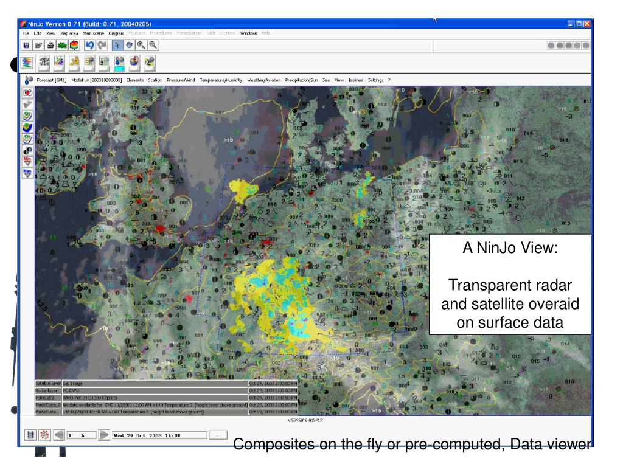
Task: Select the ModelData legend row
Action: [x=166, y=412]
